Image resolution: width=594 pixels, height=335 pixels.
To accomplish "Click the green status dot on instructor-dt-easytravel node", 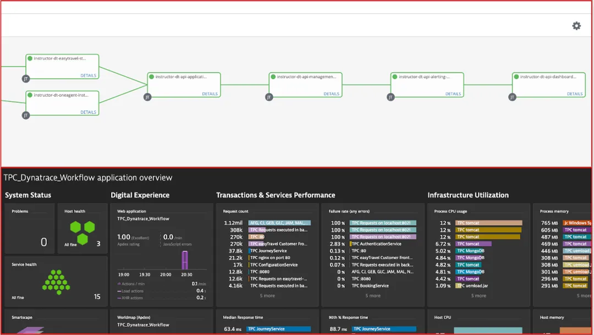I will tap(31, 59).
